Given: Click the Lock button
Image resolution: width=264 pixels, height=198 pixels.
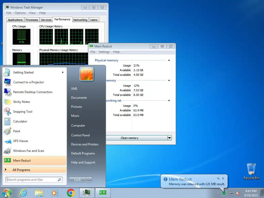Looking at the screenshot, I should (x=77, y=180).
